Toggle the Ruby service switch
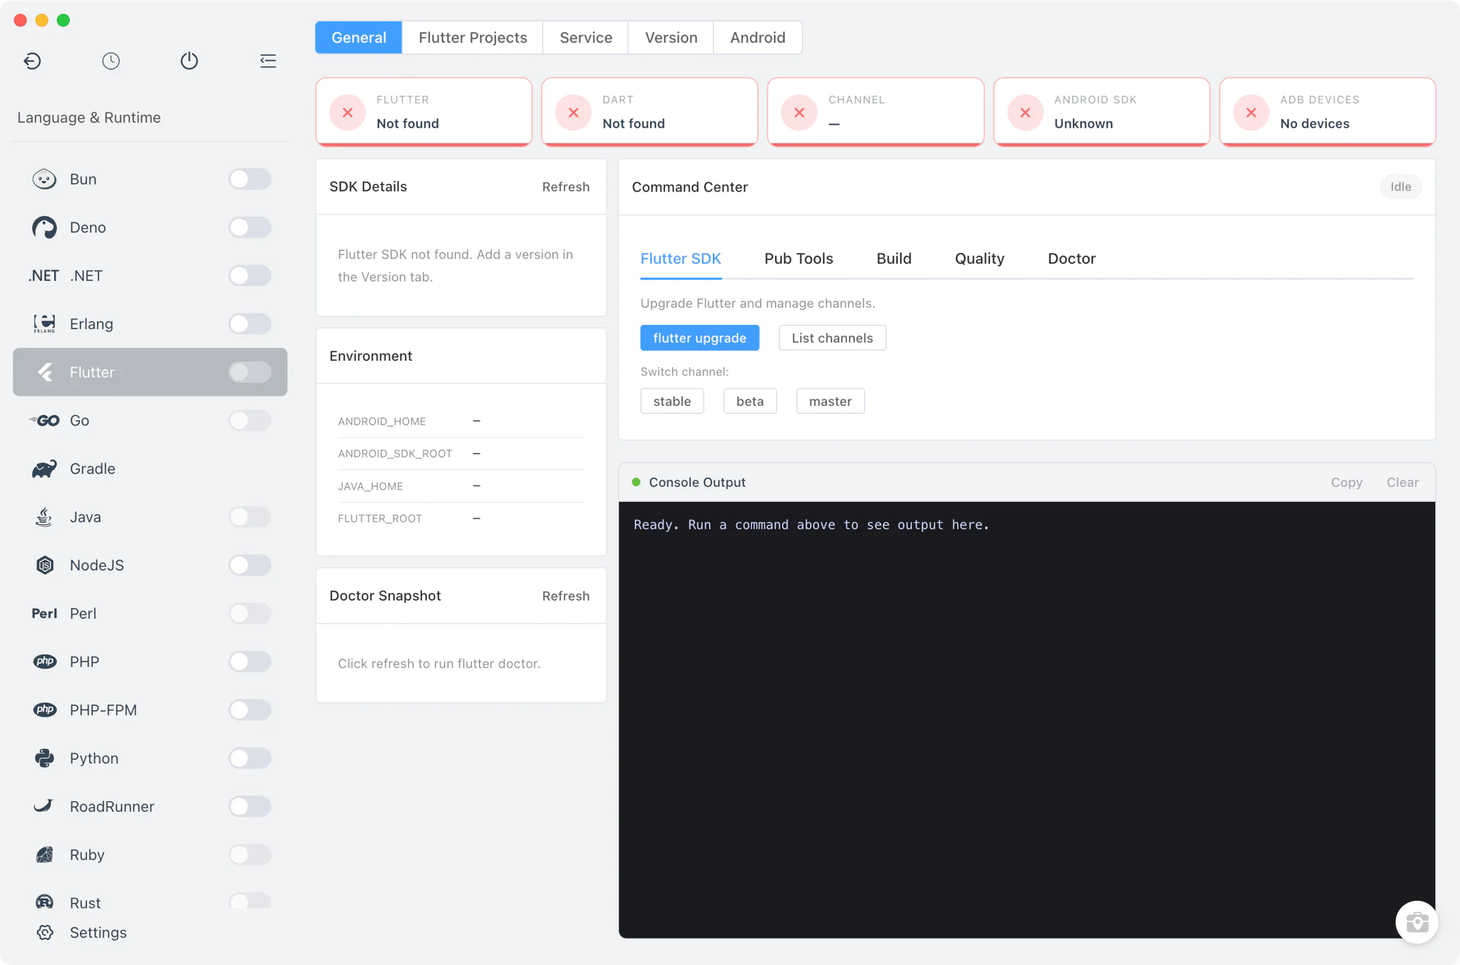The width and height of the screenshot is (1460, 965). (250, 855)
